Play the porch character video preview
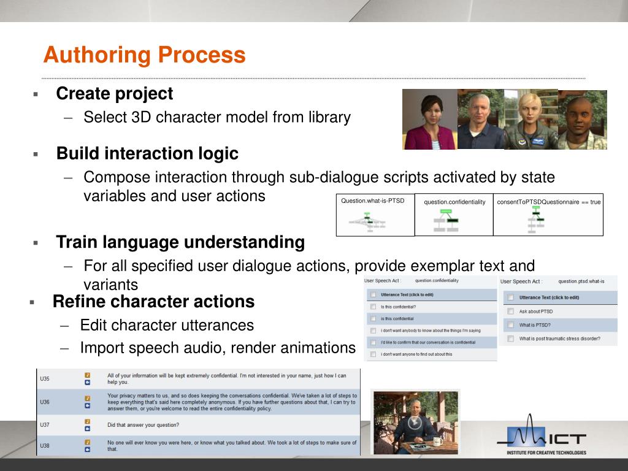This screenshot has height=471, width=628. [414, 423]
